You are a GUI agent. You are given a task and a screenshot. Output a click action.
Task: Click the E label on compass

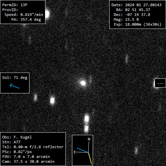75,152
